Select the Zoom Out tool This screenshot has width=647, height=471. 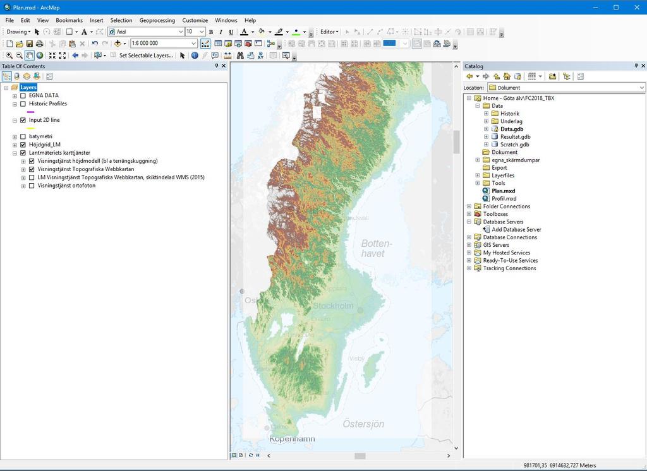point(19,56)
